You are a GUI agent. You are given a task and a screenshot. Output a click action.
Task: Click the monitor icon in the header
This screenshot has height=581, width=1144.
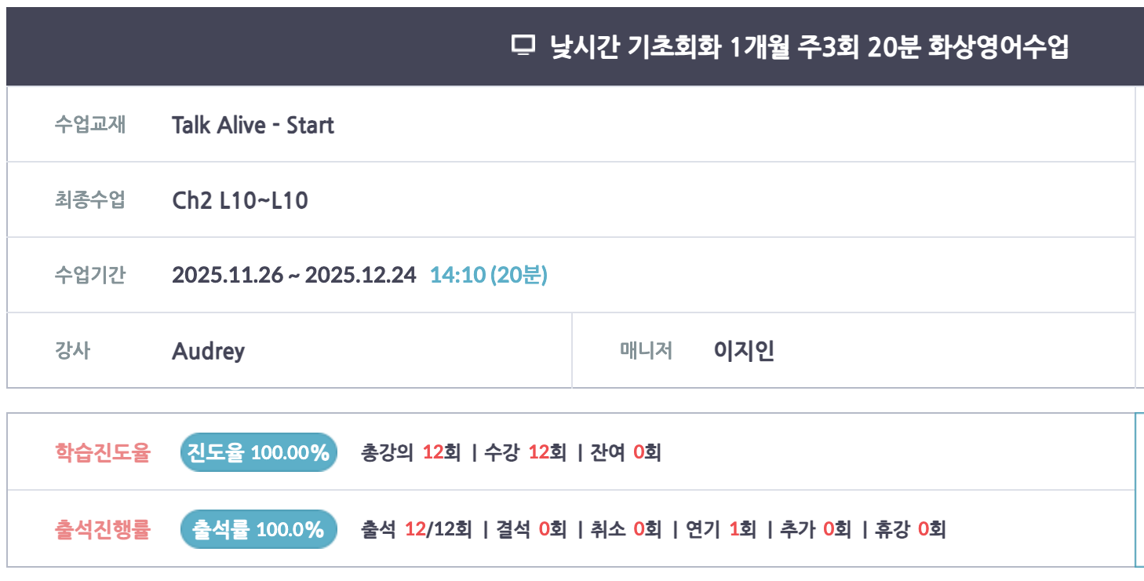click(x=523, y=46)
